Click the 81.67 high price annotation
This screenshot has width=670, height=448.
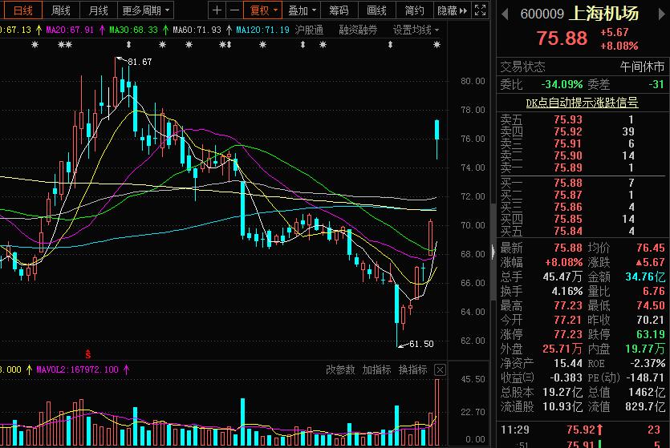(140, 62)
